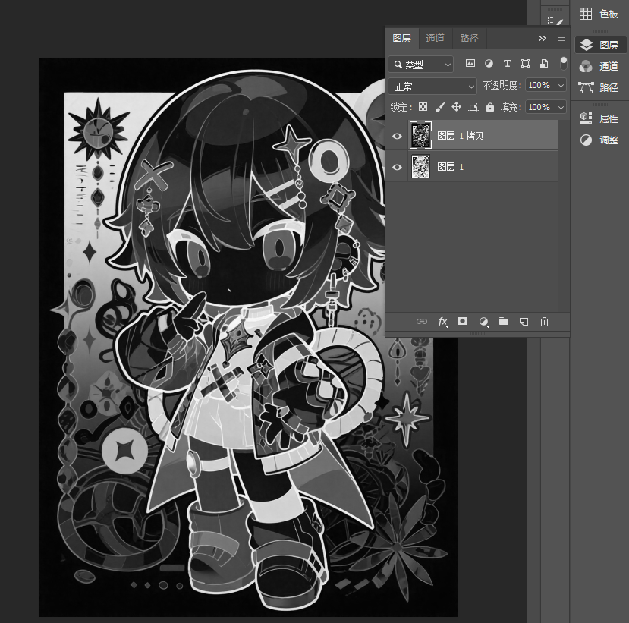Switch to the 路径 tab
This screenshot has height=623, width=629.
pyautogui.click(x=470, y=39)
